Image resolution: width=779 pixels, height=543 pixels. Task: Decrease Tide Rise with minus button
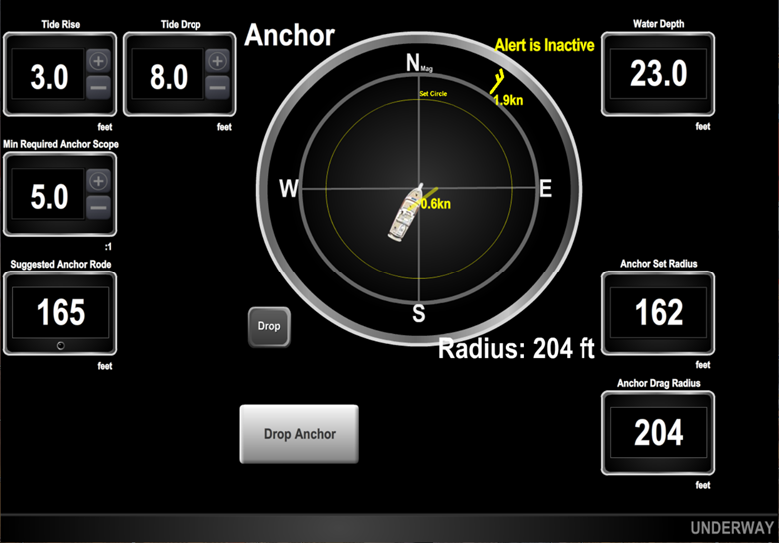pos(98,87)
